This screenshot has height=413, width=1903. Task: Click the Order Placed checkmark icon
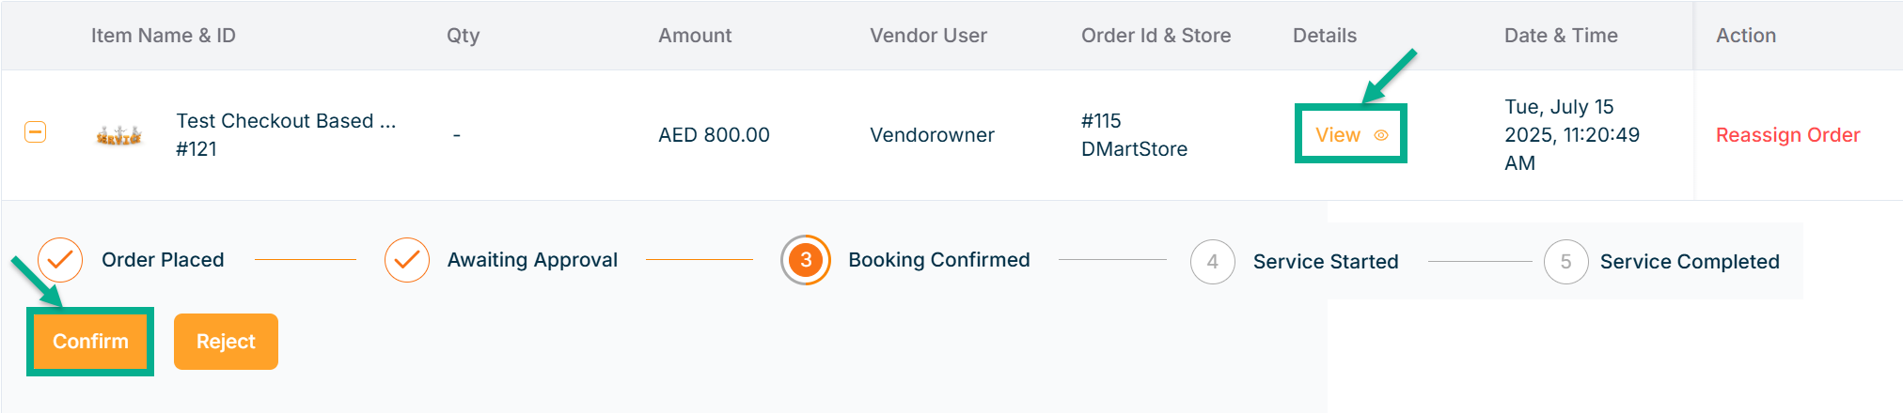click(x=60, y=260)
